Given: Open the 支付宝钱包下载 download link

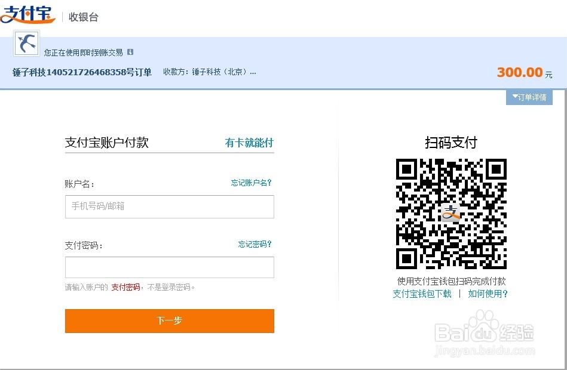Looking at the screenshot, I should click(422, 294).
